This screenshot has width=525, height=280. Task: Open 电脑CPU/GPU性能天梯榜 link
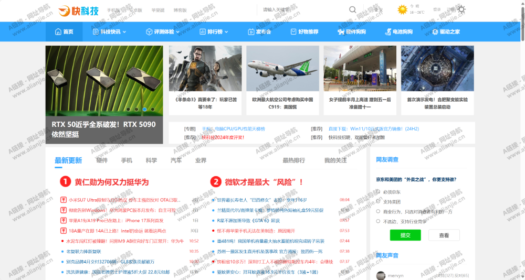pyautogui.click(x=240, y=129)
